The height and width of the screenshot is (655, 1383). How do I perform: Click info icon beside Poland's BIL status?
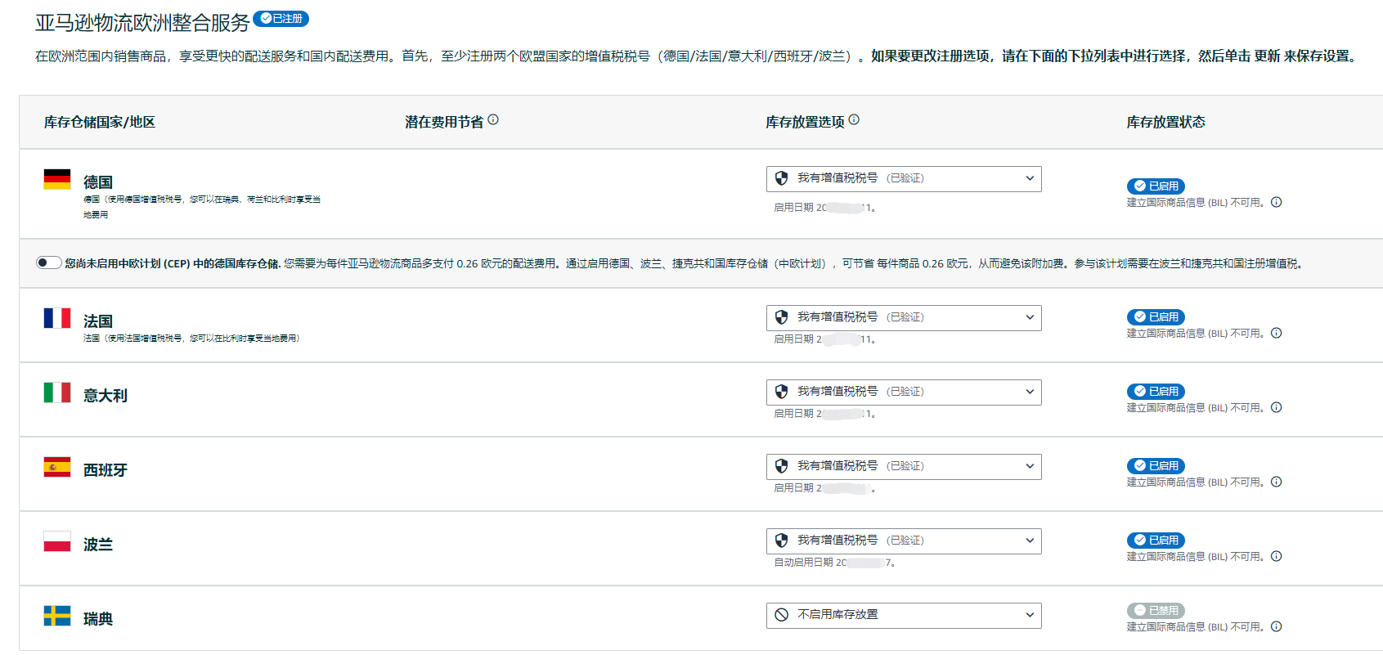[1276, 557]
